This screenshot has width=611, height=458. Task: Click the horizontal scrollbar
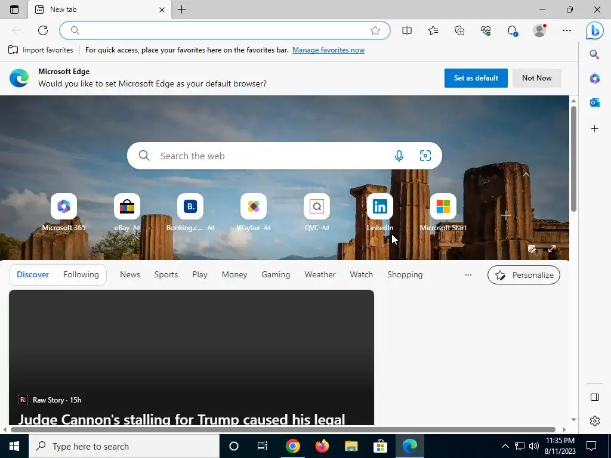coord(283,429)
